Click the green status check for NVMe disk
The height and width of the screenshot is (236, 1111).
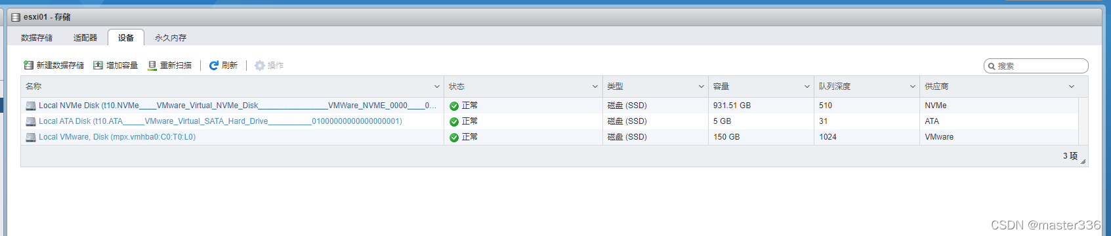pos(454,106)
